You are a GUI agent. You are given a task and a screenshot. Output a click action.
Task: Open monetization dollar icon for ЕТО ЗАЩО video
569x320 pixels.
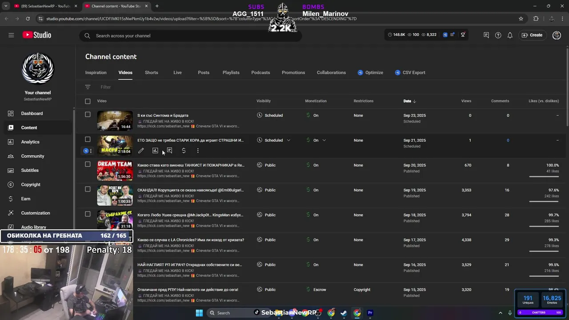(x=184, y=151)
